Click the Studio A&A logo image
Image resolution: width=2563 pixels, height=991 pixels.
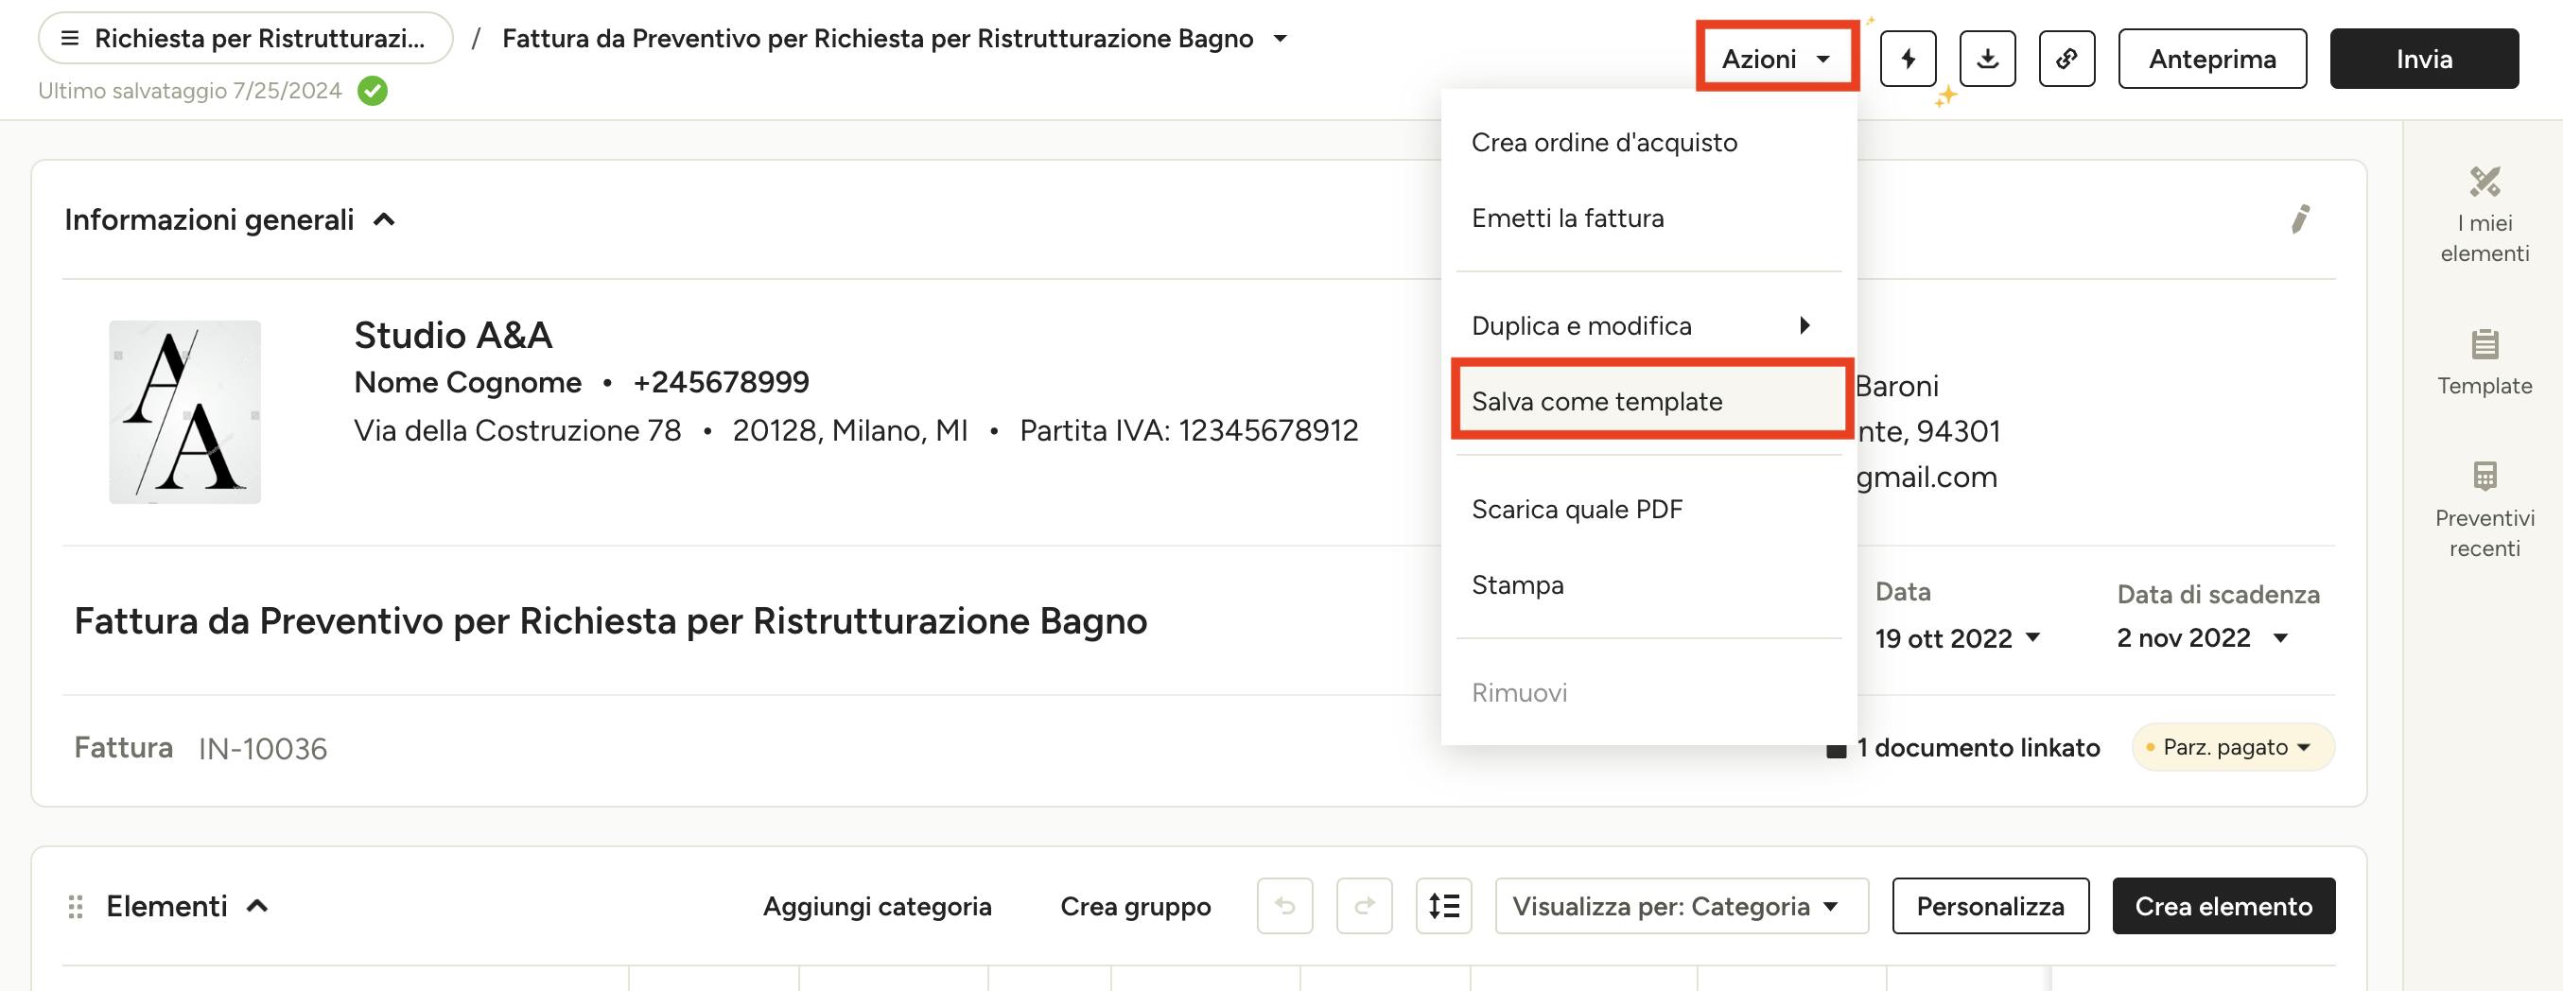pos(185,412)
